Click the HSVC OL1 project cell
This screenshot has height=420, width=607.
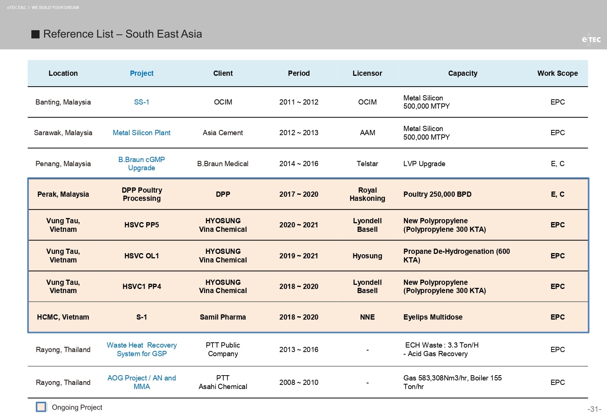pyautogui.click(x=142, y=256)
